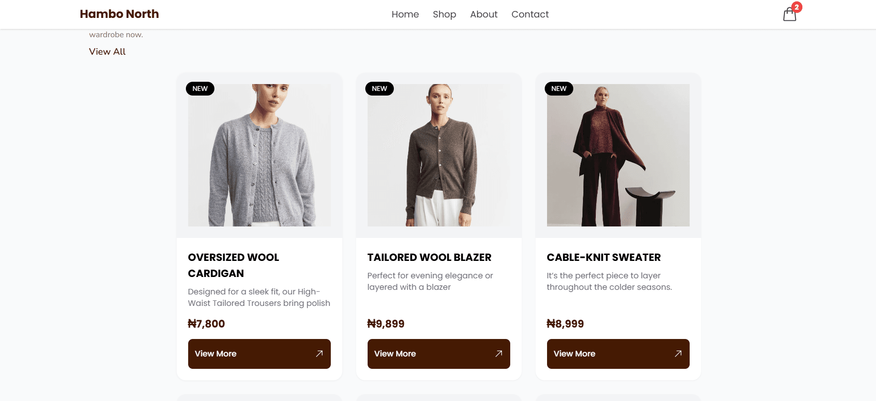The width and height of the screenshot is (876, 401).
Task: Open the grey cardigan product image
Action: click(259, 155)
